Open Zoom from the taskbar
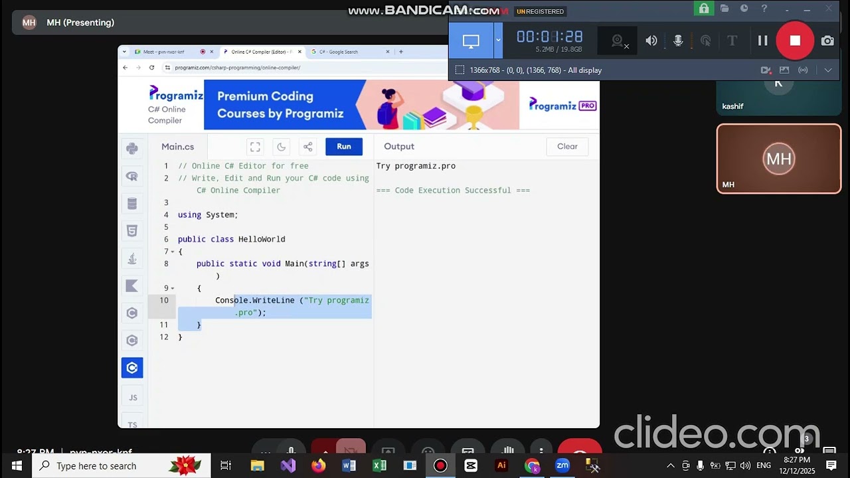Screen dimensions: 850x478 (x=562, y=465)
